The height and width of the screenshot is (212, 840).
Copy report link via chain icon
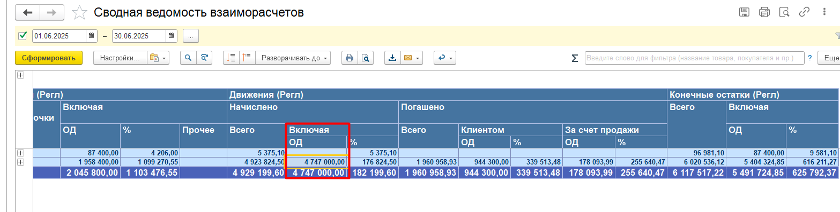point(804,12)
